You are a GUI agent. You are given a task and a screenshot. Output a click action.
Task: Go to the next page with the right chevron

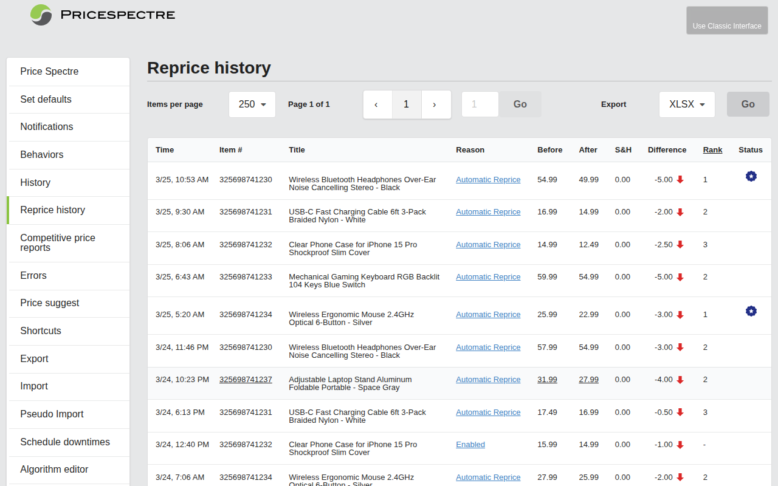click(x=436, y=104)
